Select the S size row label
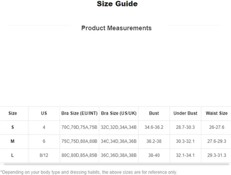The width and height of the screenshot is (231, 175). (x=12, y=127)
